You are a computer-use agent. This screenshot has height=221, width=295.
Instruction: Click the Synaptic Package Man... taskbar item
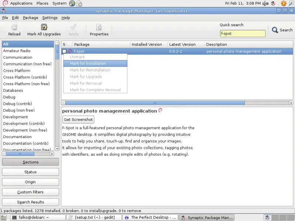pos(206,218)
